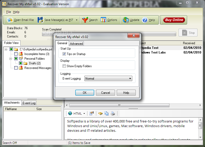
Task: Click Cancel in the options dialog
Action: (105, 92)
